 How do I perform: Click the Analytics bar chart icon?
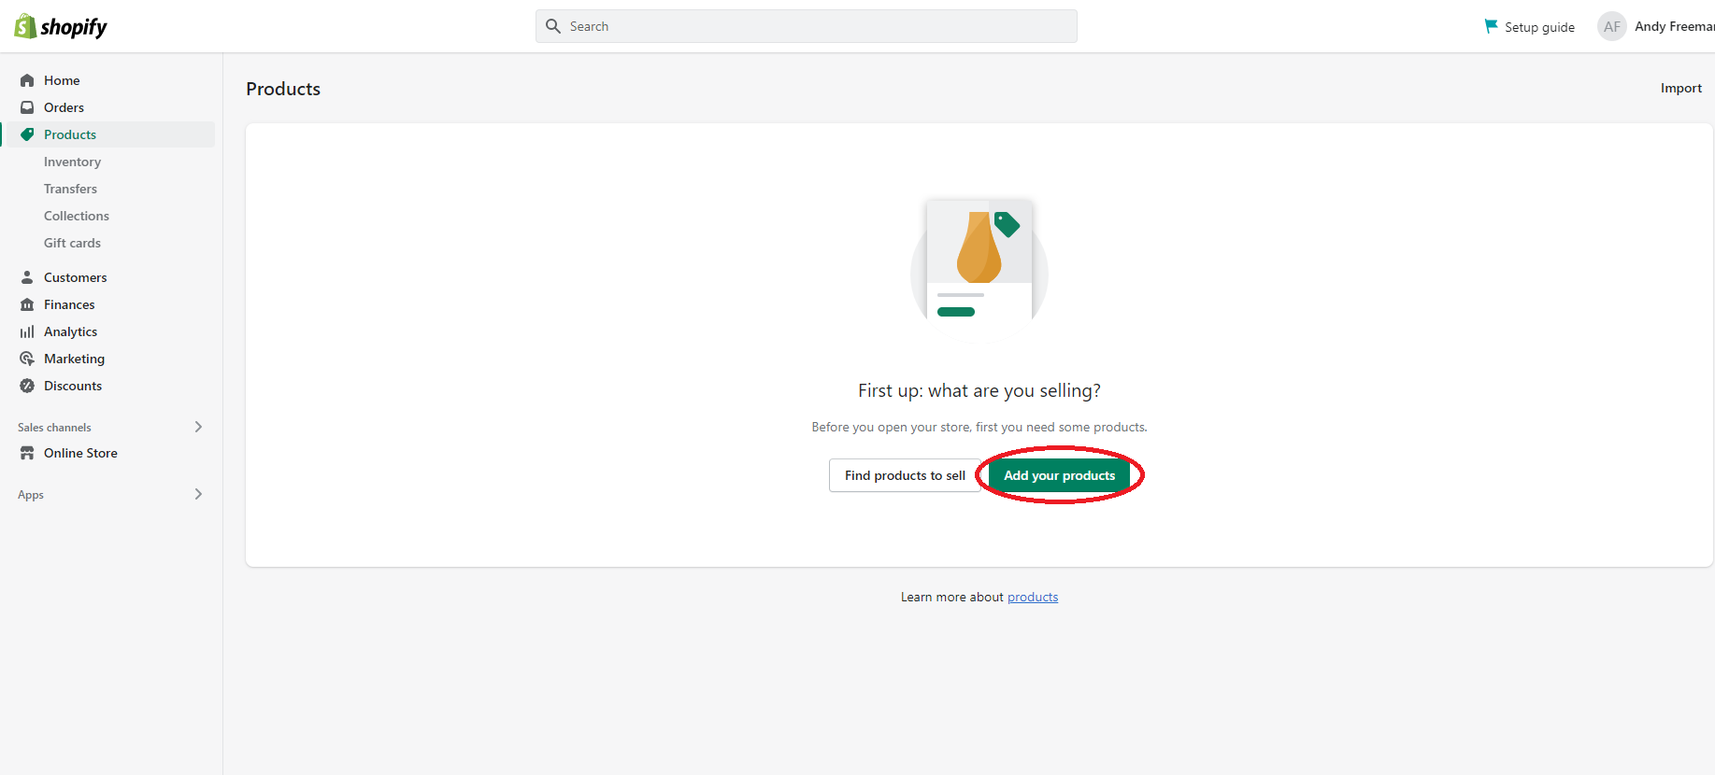[x=27, y=331]
